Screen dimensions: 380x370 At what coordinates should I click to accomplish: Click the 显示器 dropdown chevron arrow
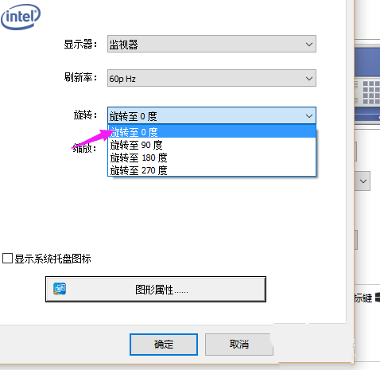(309, 45)
